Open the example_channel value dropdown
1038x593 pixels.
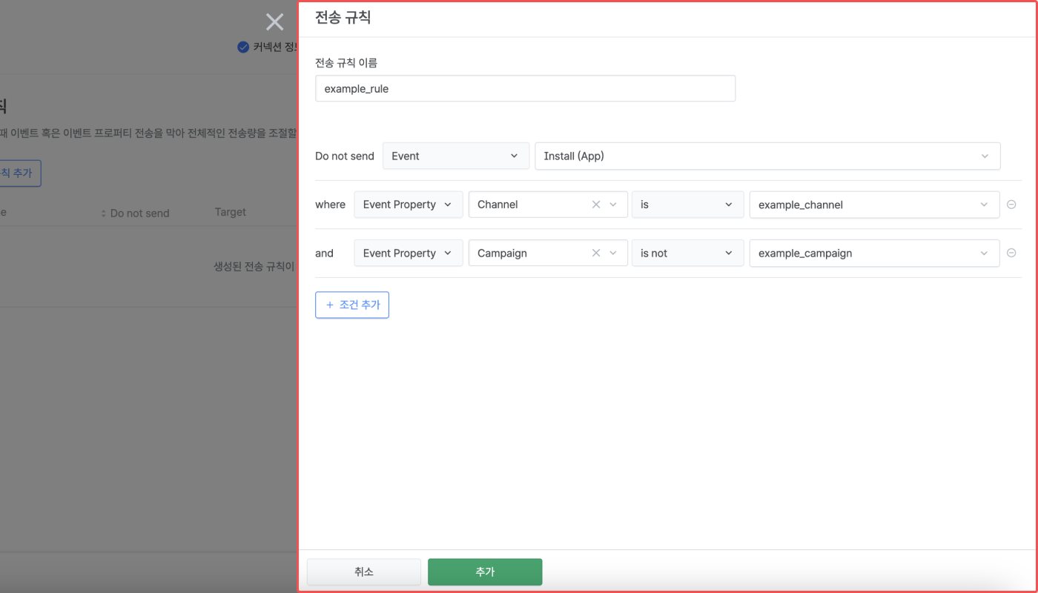tap(874, 205)
